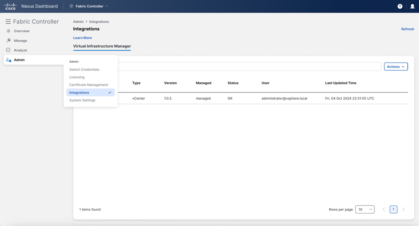The image size is (419, 226).
Task: Open the Actions dropdown button
Action: (396, 67)
